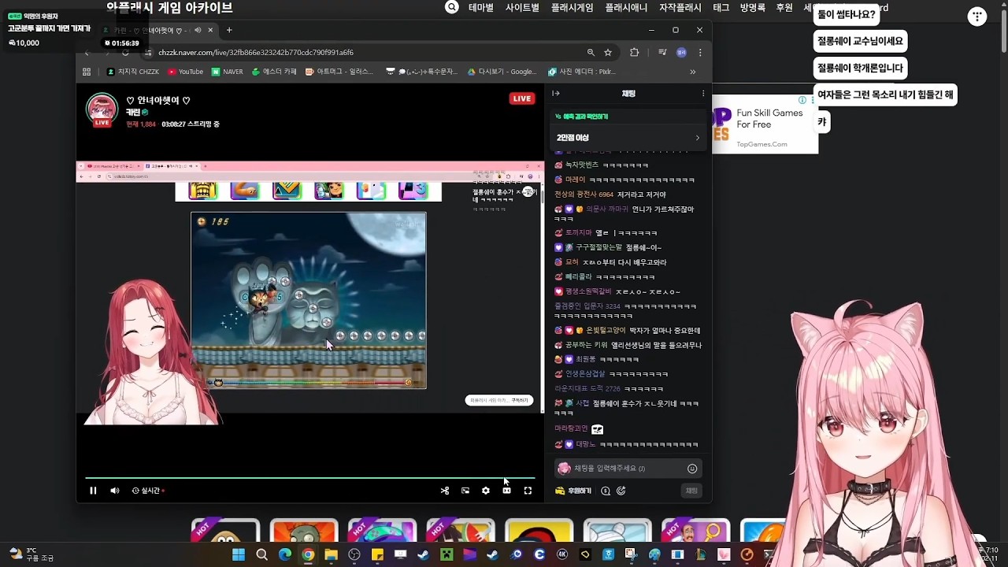Screen dimensions: 1008x567
Task: Open Microsoft Edge from taskbar
Action: point(285,554)
